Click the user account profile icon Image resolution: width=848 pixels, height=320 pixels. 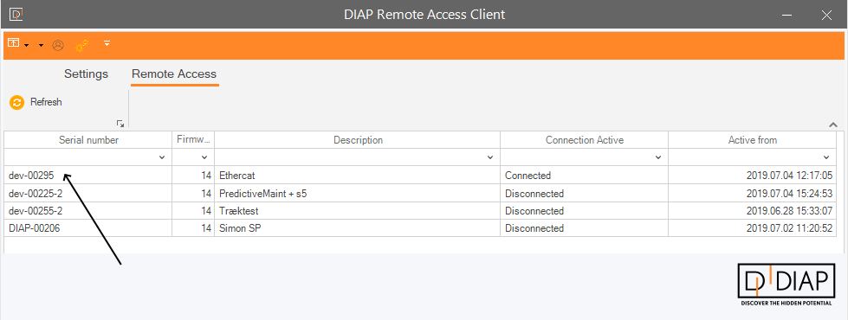(58, 45)
